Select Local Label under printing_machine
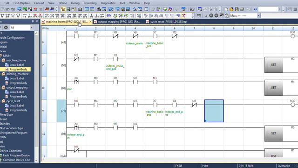 (17, 78)
